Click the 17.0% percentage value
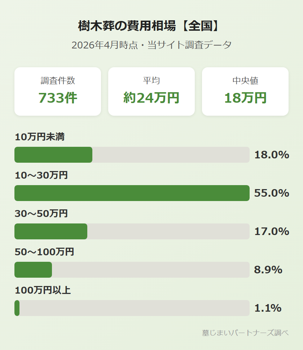 click(272, 231)
